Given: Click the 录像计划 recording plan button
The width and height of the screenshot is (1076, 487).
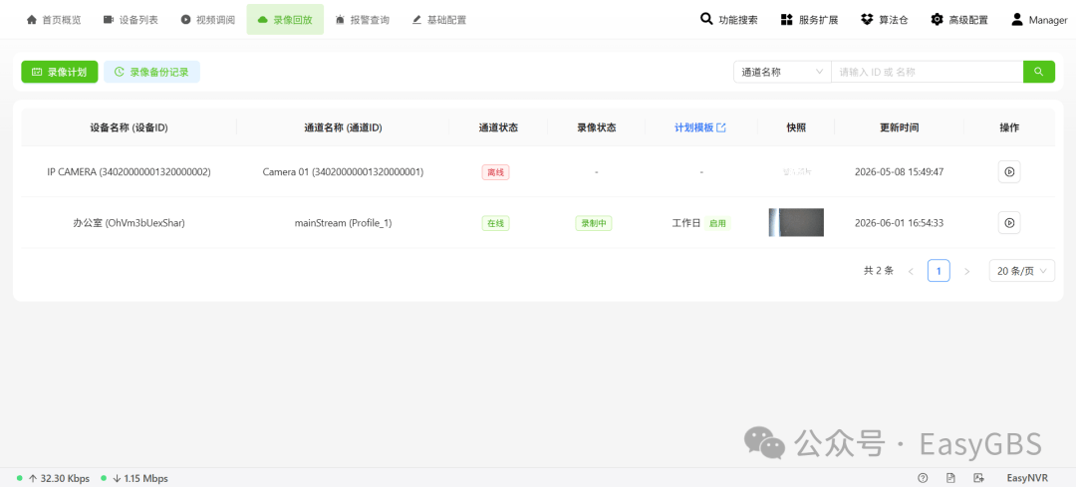Looking at the screenshot, I should [59, 72].
